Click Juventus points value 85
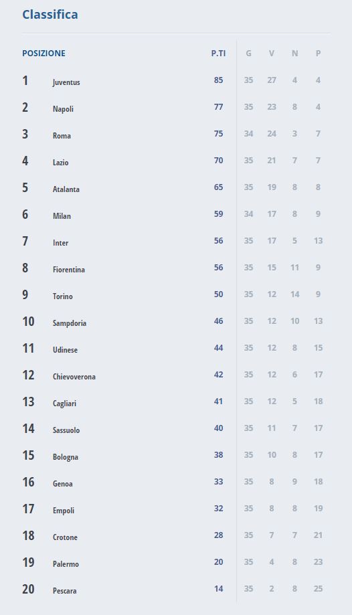This screenshot has width=352, height=615. coord(218,80)
